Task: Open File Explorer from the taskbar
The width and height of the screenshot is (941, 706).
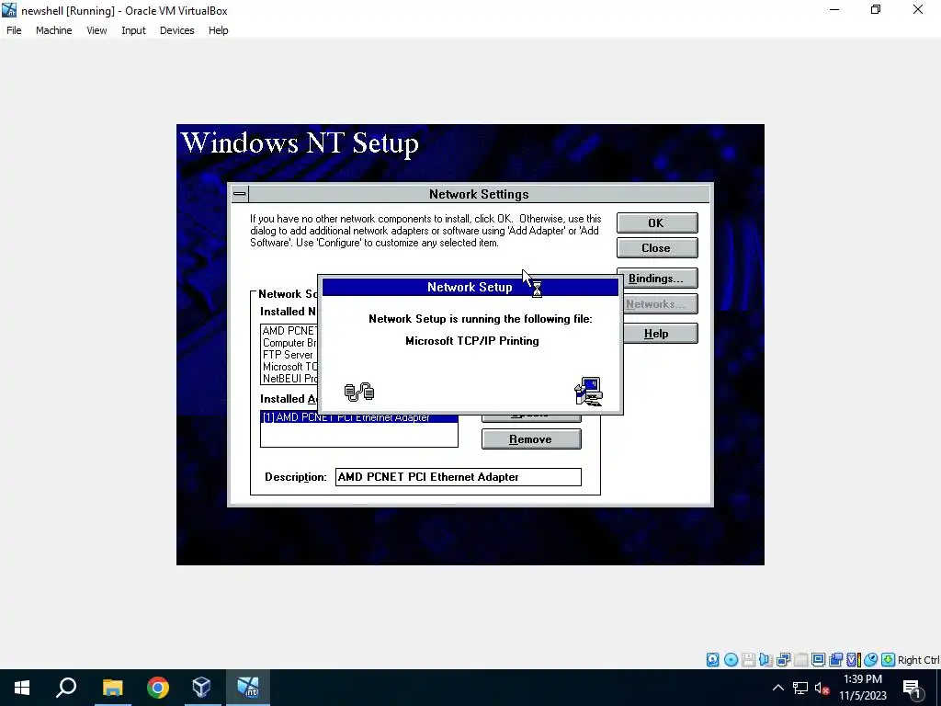Action: click(x=112, y=688)
